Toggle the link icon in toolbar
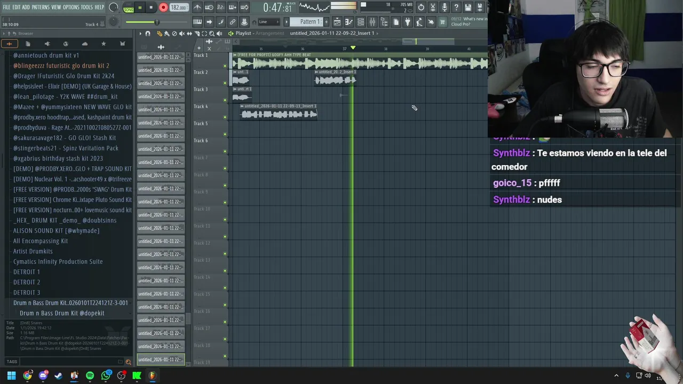 pyautogui.click(x=233, y=22)
